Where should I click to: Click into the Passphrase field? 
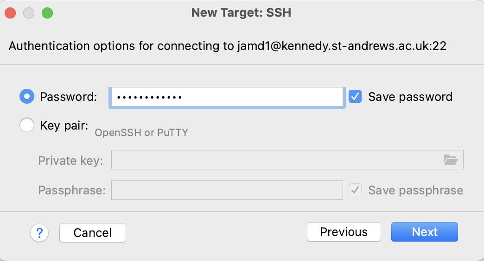pos(227,190)
